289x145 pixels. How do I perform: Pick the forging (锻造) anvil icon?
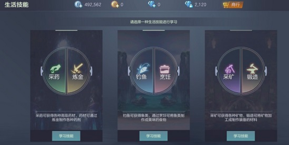click(x=252, y=69)
